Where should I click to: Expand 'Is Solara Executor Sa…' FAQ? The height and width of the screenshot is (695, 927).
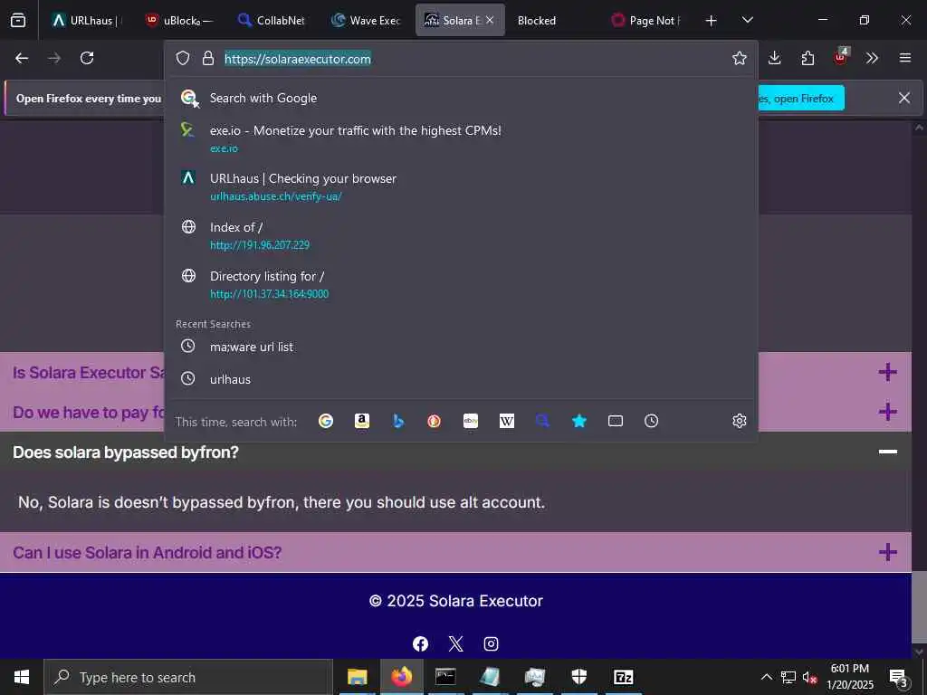click(x=456, y=372)
